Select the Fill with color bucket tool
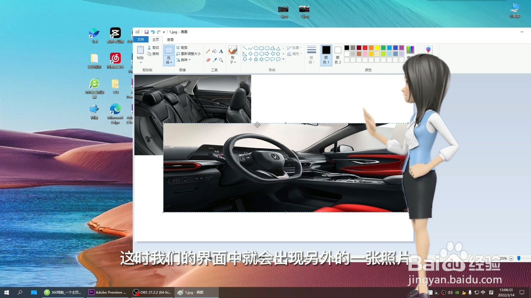This screenshot has width=531, height=298. [x=214, y=51]
